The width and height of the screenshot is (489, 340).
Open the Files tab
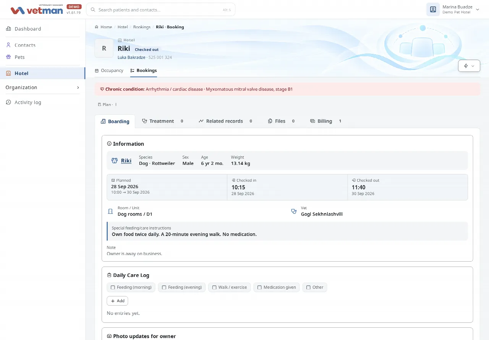click(281, 121)
